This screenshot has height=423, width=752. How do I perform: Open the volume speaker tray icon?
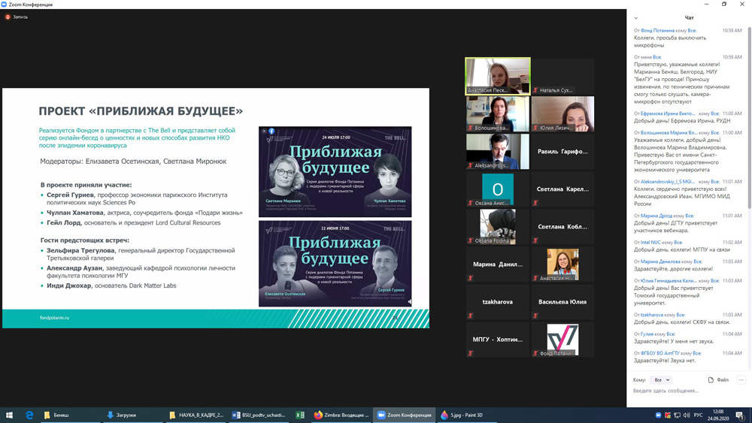tap(687, 415)
